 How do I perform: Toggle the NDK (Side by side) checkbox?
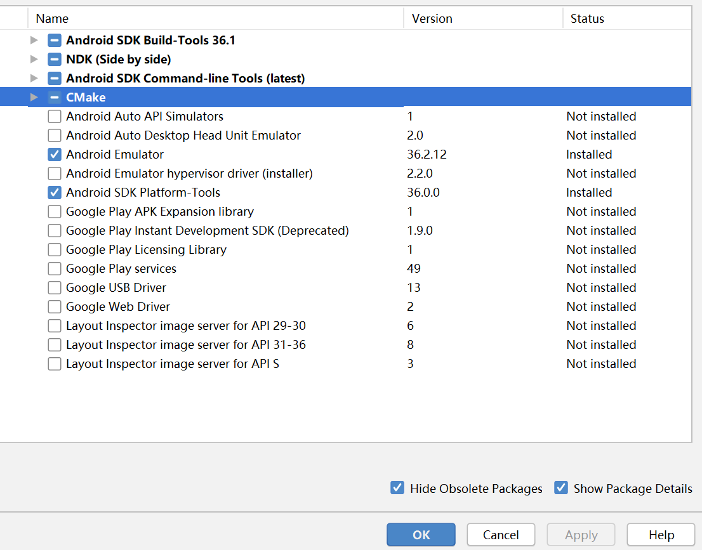pyautogui.click(x=55, y=59)
